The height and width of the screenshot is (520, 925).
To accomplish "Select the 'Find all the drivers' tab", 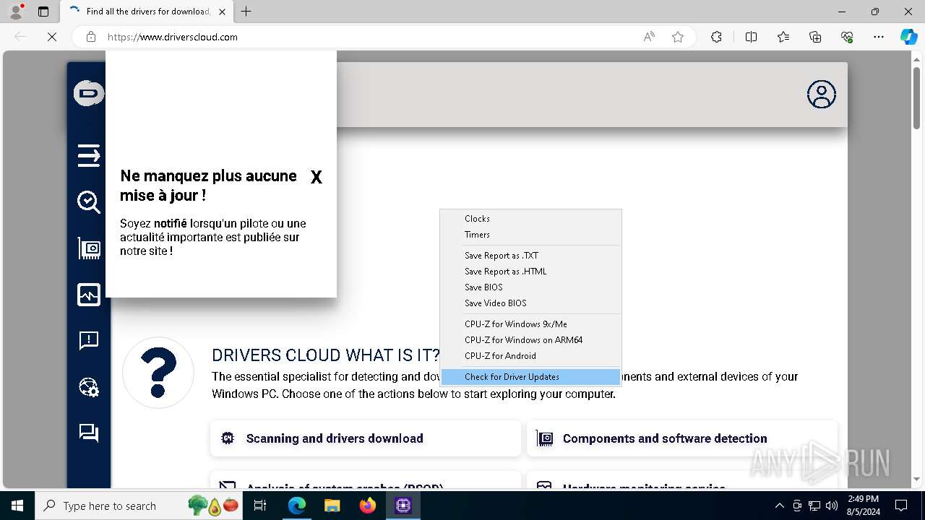I will (146, 12).
